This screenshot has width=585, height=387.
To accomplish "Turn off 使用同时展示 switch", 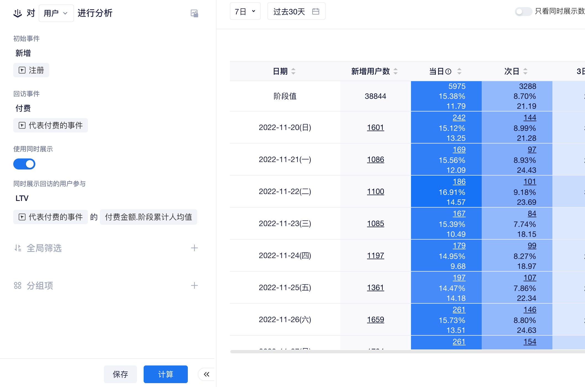I will tap(24, 164).
